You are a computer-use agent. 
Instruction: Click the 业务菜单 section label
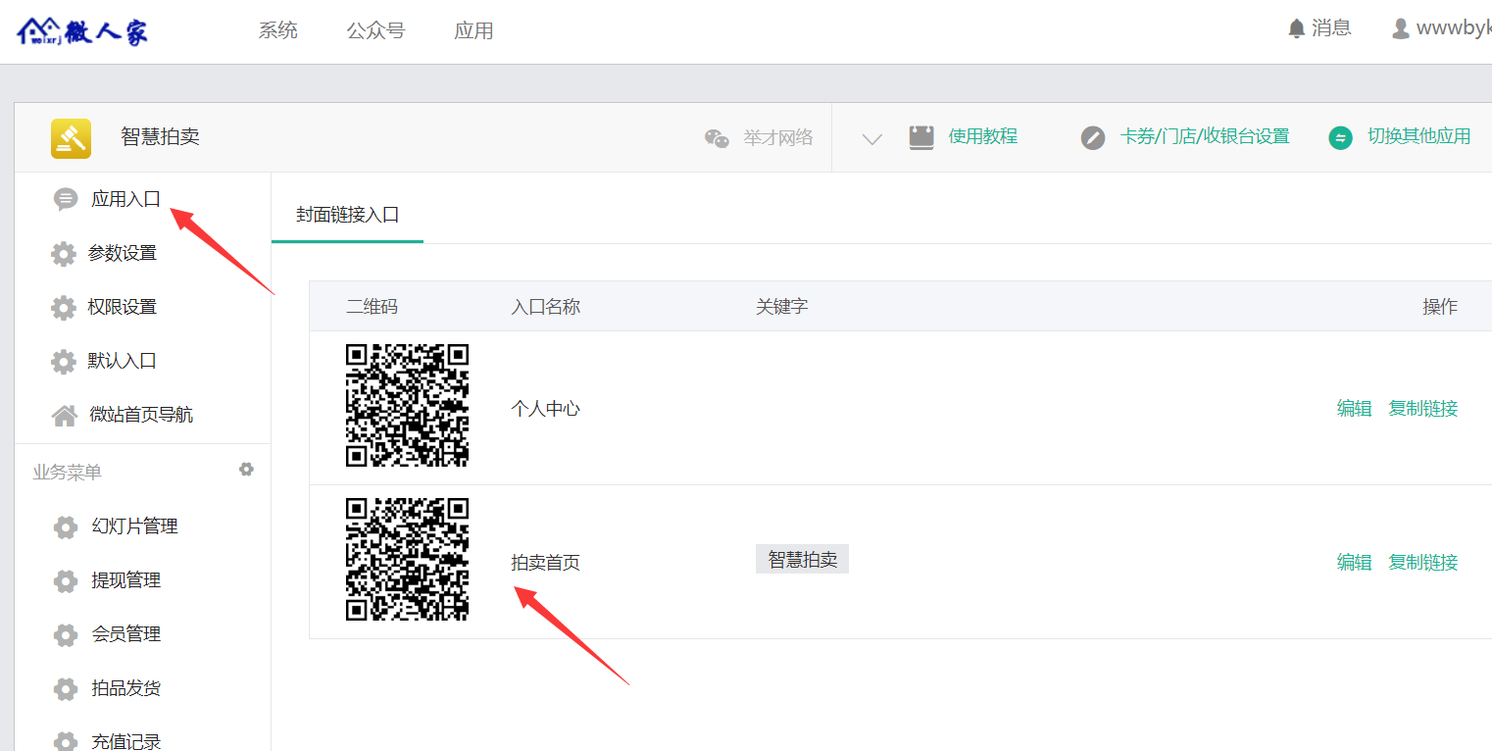(x=67, y=473)
